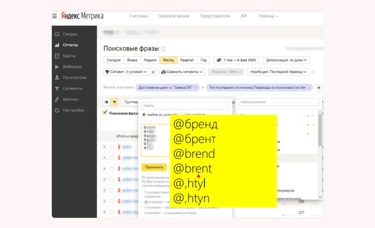The image size is (375, 228).
Task: Click the up arrow of the conditions scrollbar
Action: click(x=320, y=111)
